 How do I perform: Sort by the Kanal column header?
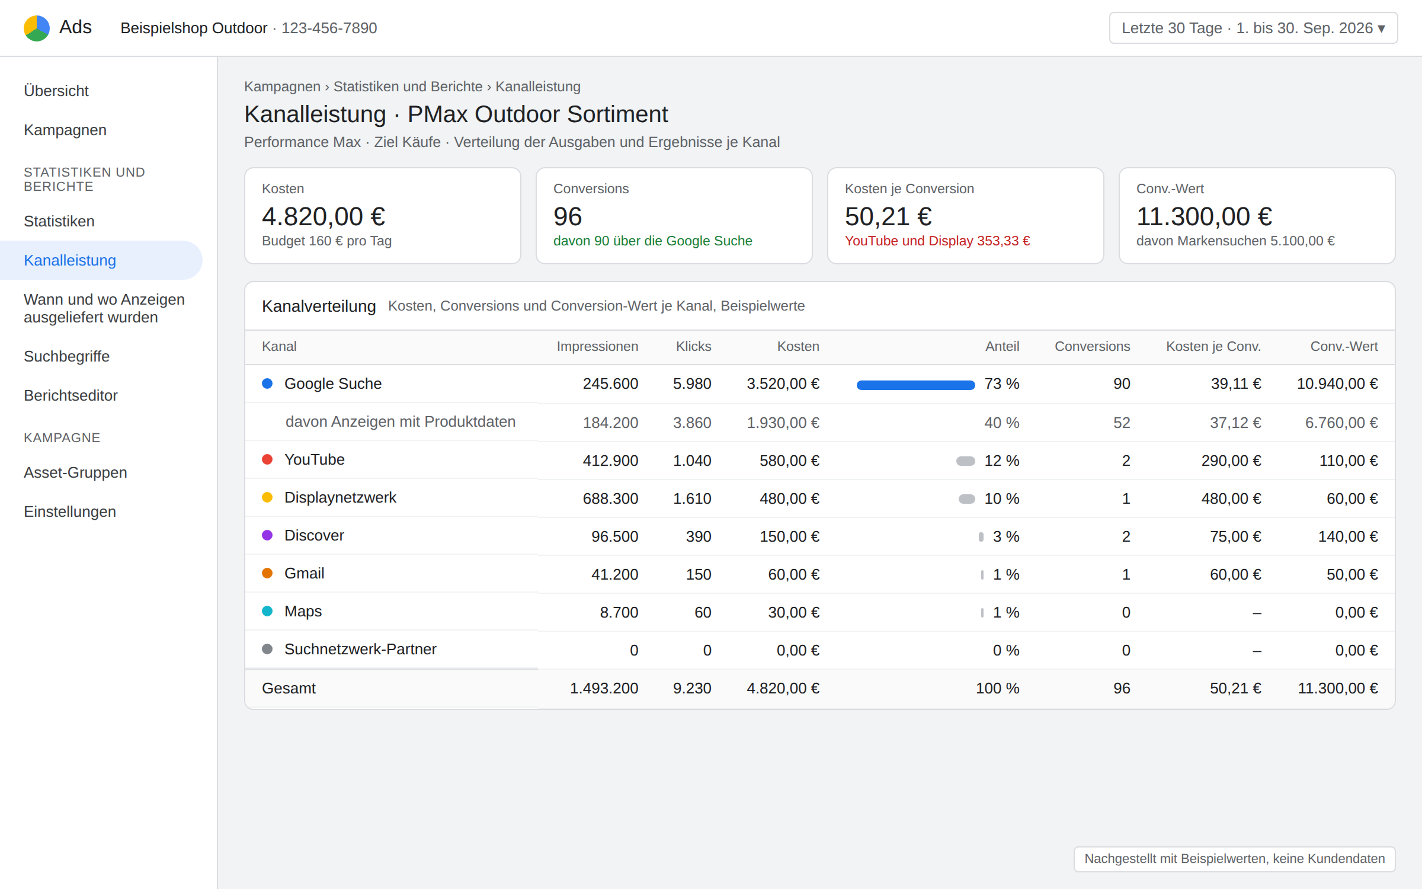click(279, 346)
